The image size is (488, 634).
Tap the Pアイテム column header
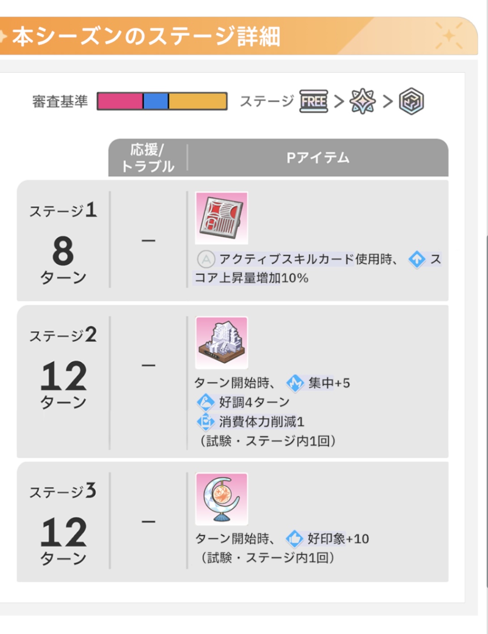317,158
